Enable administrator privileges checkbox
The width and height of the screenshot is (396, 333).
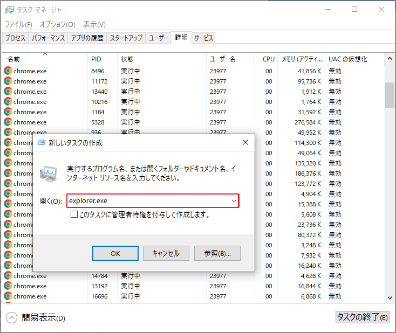pos(74,214)
